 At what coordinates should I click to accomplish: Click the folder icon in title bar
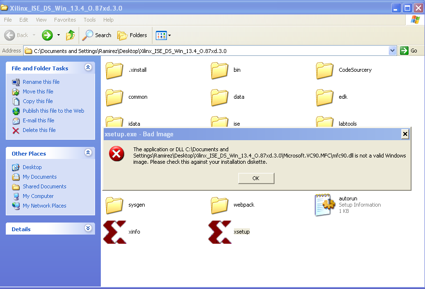(x=4, y=8)
